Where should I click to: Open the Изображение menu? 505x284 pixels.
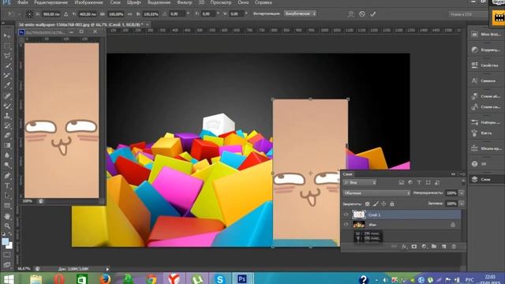point(88,2)
